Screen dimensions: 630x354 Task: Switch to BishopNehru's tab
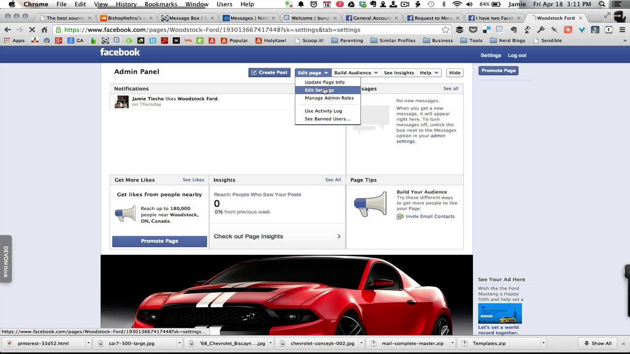point(126,18)
